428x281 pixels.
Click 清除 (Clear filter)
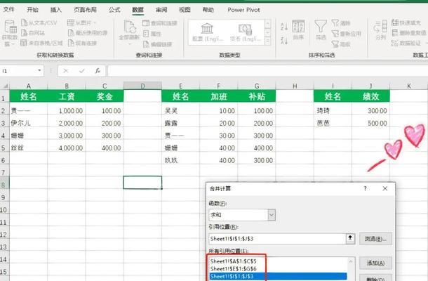coord(341,23)
